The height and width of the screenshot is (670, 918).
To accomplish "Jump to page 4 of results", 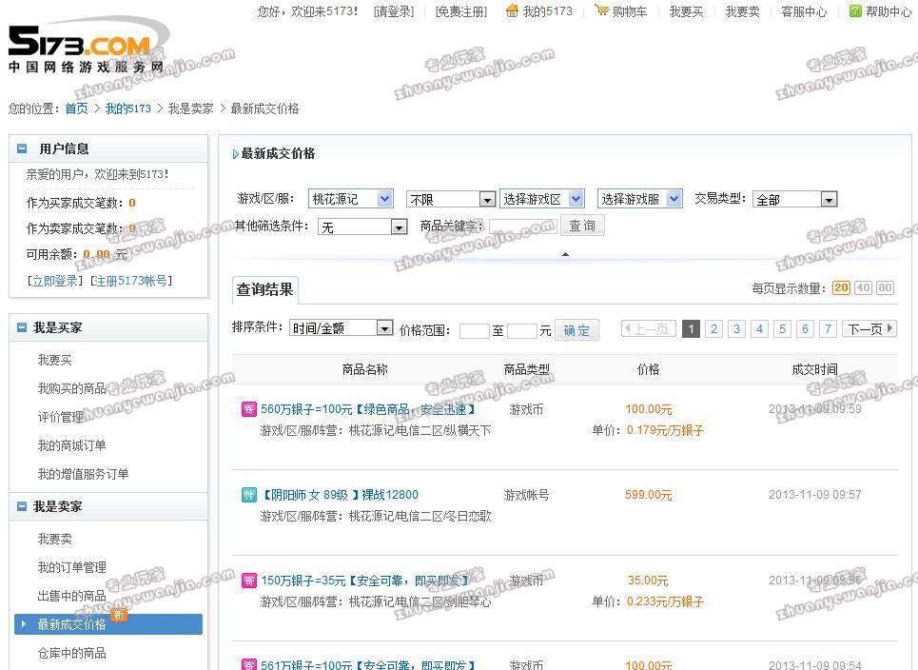I will pyautogui.click(x=759, y=328).
